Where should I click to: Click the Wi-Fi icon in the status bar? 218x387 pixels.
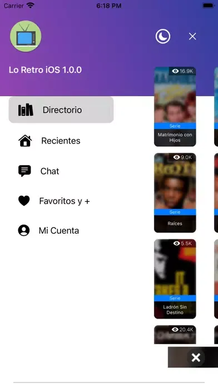[31, 6]
